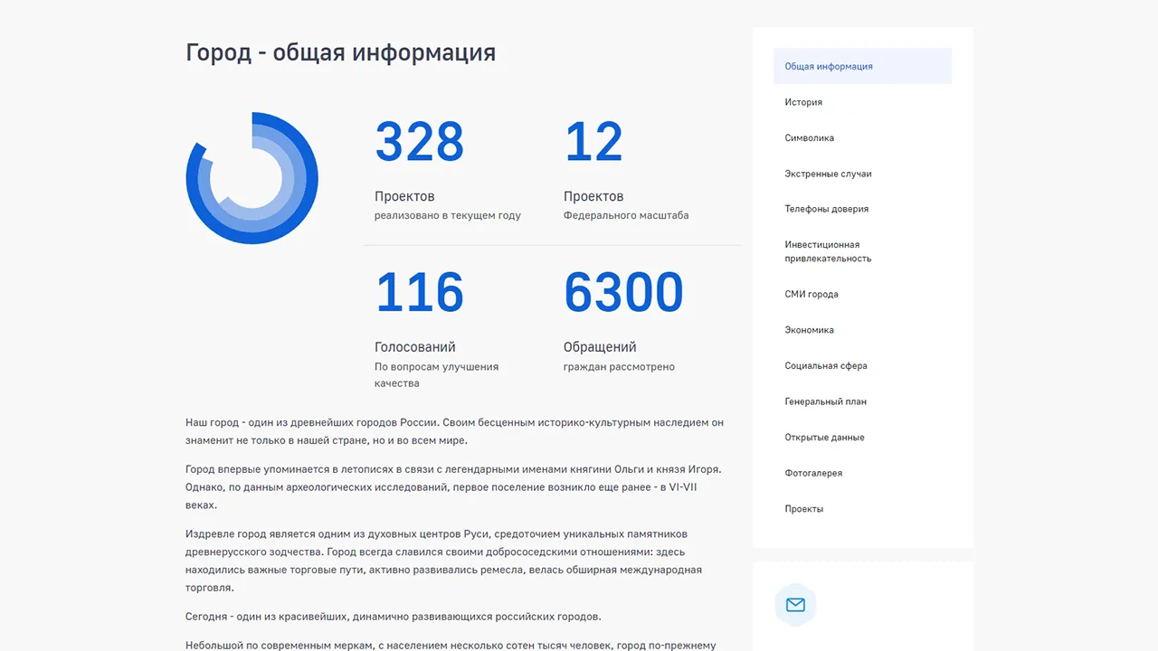Screen dimensions: 1158x651
Task: Click text 'реализовано в текущем году'
Action: 448,216
